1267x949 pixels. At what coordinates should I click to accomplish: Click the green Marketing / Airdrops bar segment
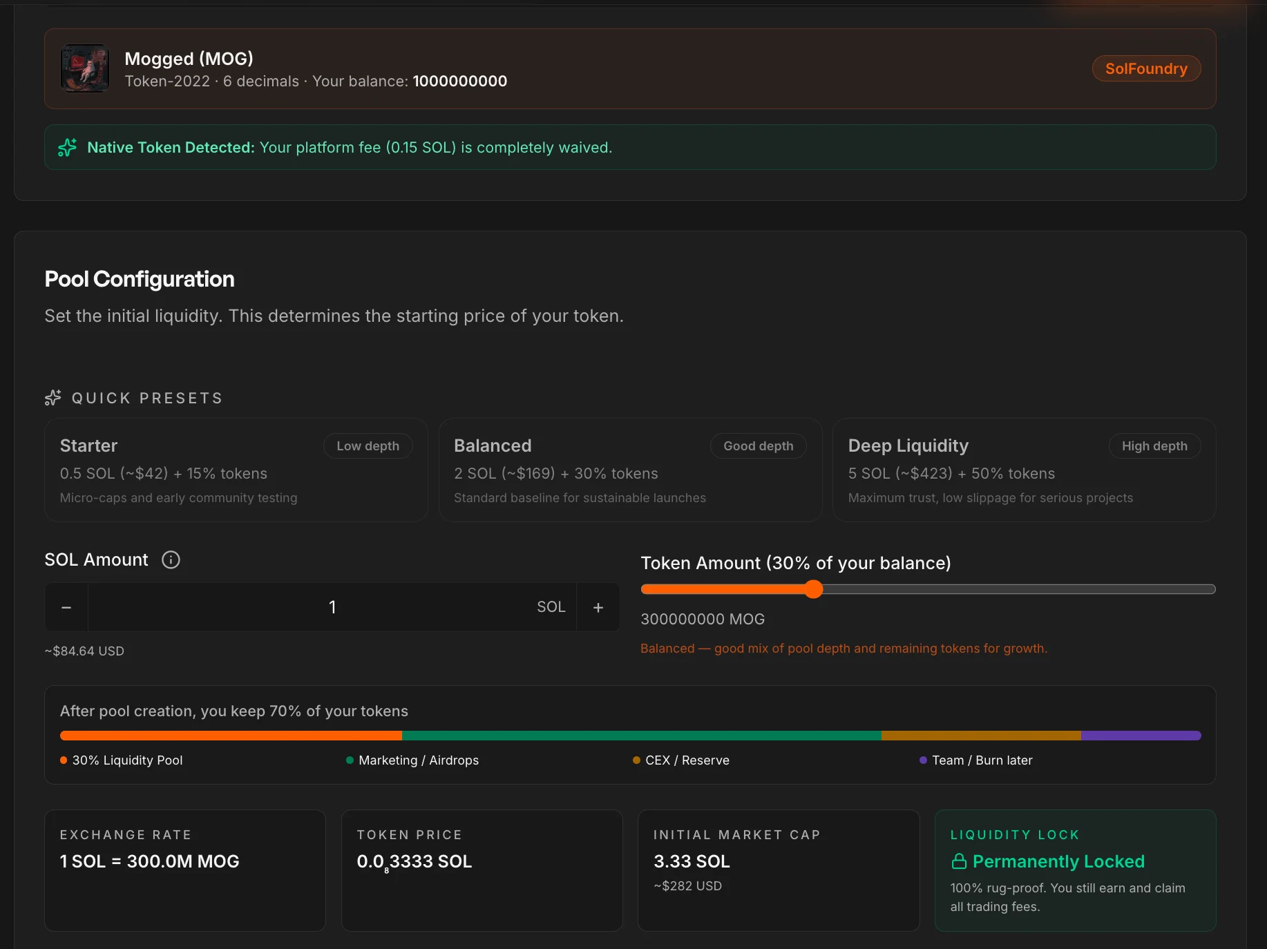coord(642,736)
